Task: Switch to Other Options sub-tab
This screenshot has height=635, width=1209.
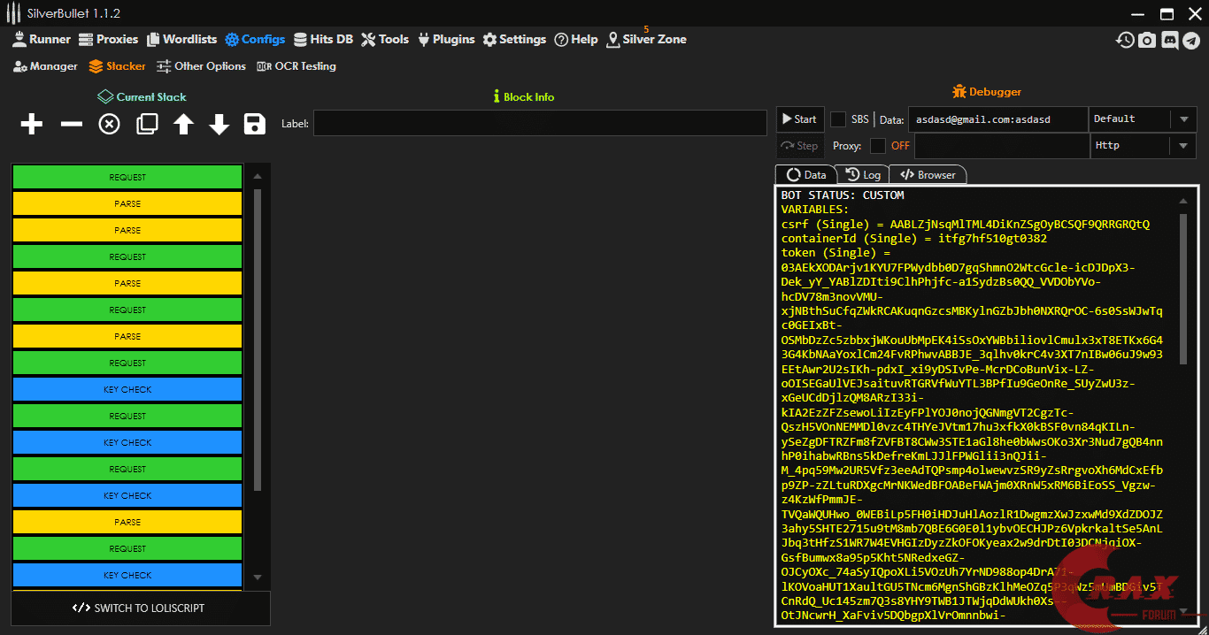Action: point(202,66)
